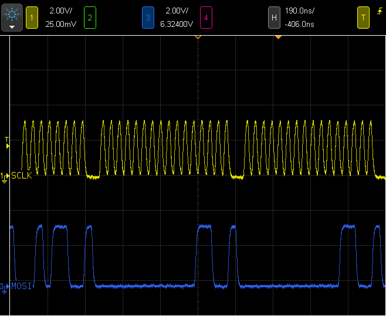
Task: Click the trigger level T marker on left edge
Action: 7,143
